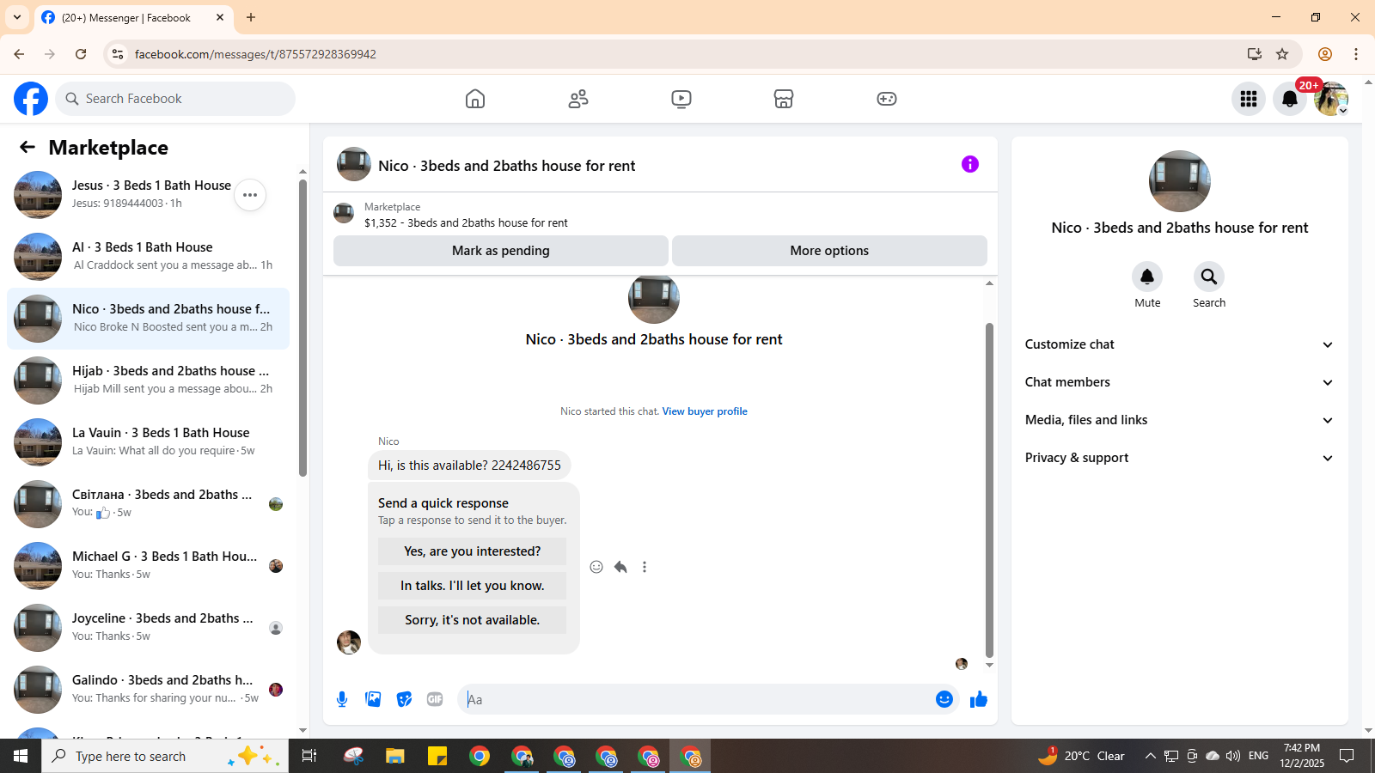The image size is (1375, 773).
Task: Open account profile picture menu
Action: [1331, 99]
